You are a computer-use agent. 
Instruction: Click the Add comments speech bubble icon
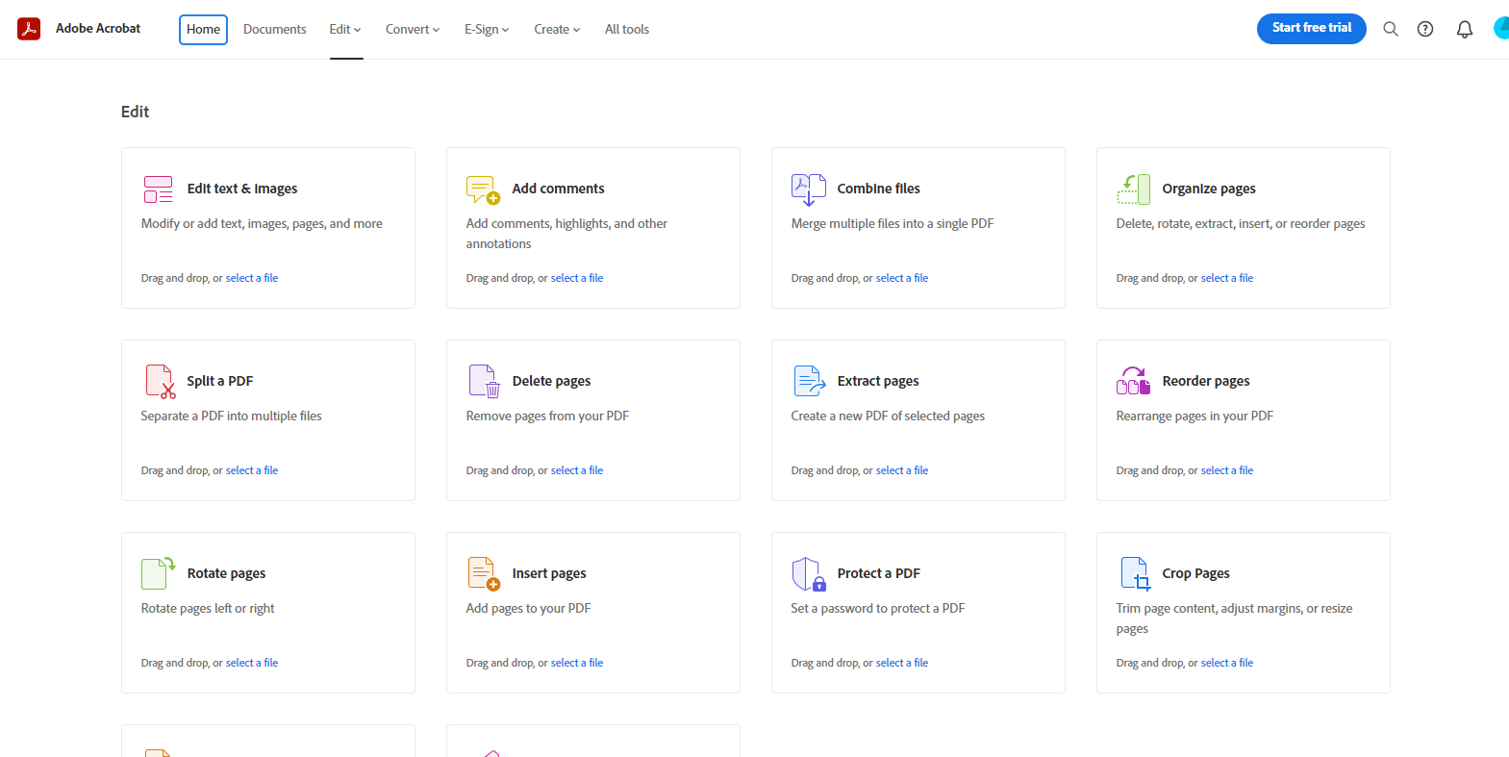pyautogui.click(x=483, y=189)
